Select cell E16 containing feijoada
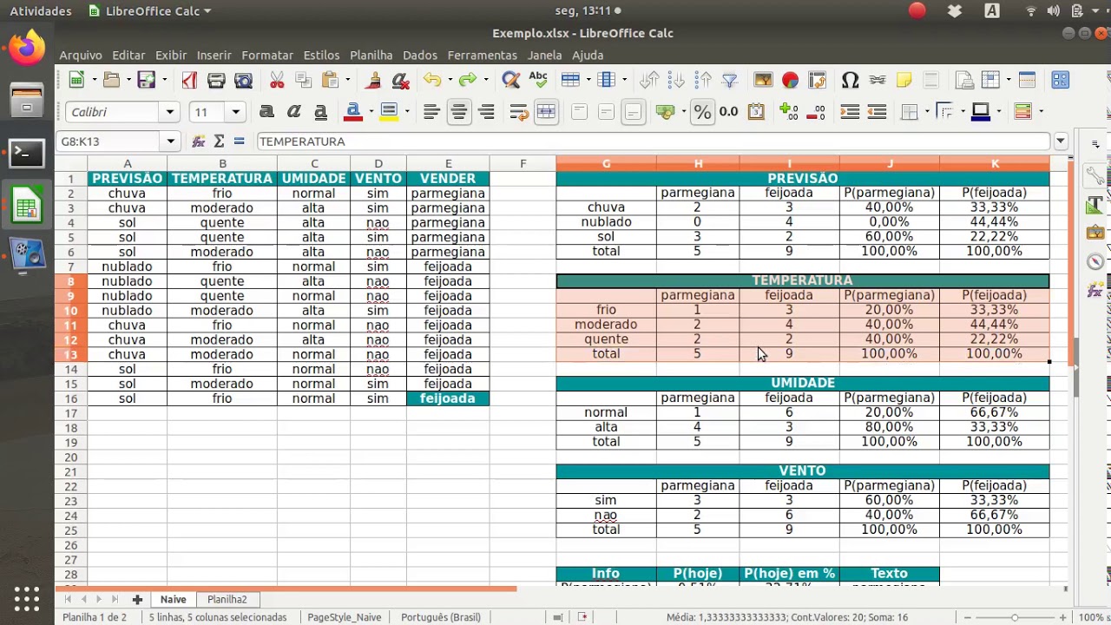This screenshot has width=1111, height=625. click(x=448, y=398)
